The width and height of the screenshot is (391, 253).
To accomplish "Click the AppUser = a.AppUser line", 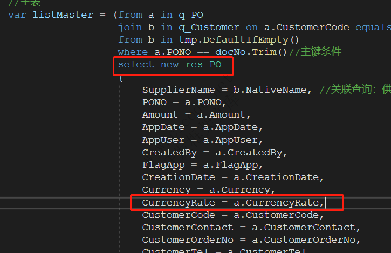I will [x=202, y=140].
